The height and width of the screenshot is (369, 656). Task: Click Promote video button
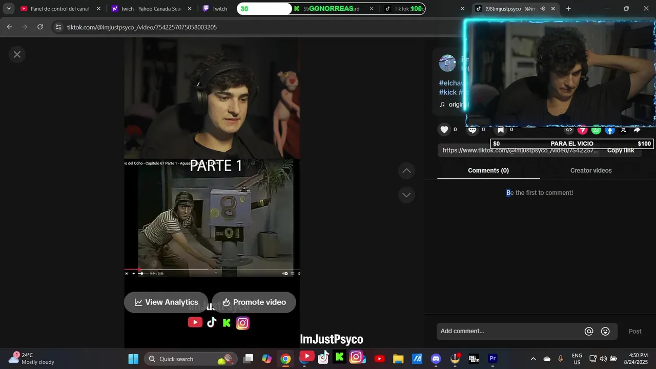254,302
